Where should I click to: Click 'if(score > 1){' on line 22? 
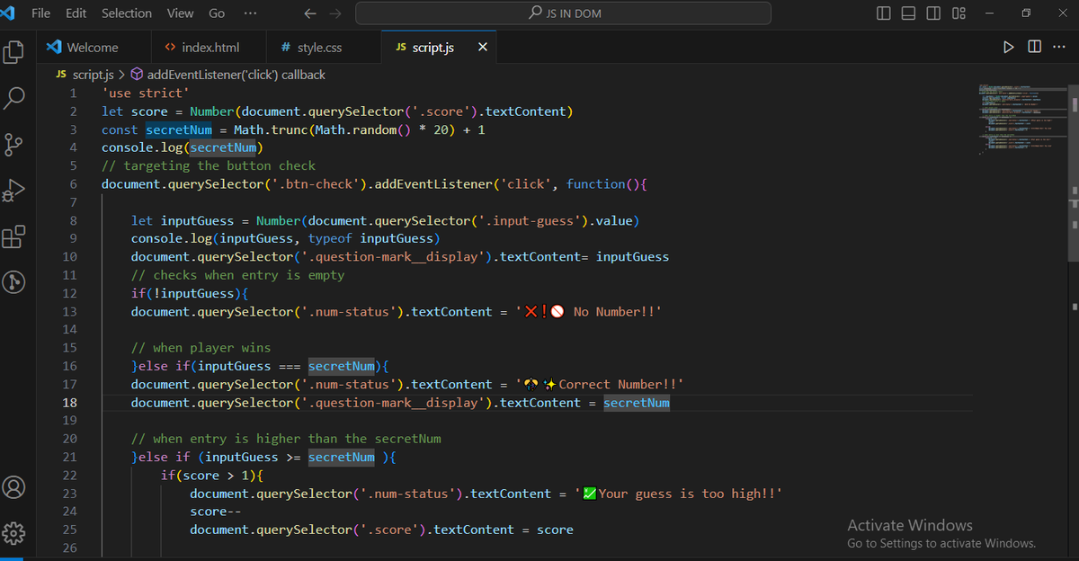(212, 475)
